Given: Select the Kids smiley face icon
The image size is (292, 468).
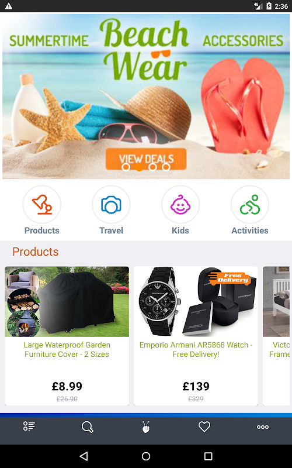Looking at the screenshot, I should pos(180,204).
